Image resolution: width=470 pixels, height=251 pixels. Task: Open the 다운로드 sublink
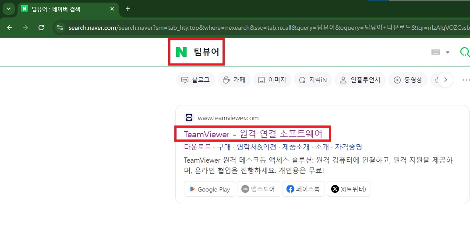pos(198,147)
